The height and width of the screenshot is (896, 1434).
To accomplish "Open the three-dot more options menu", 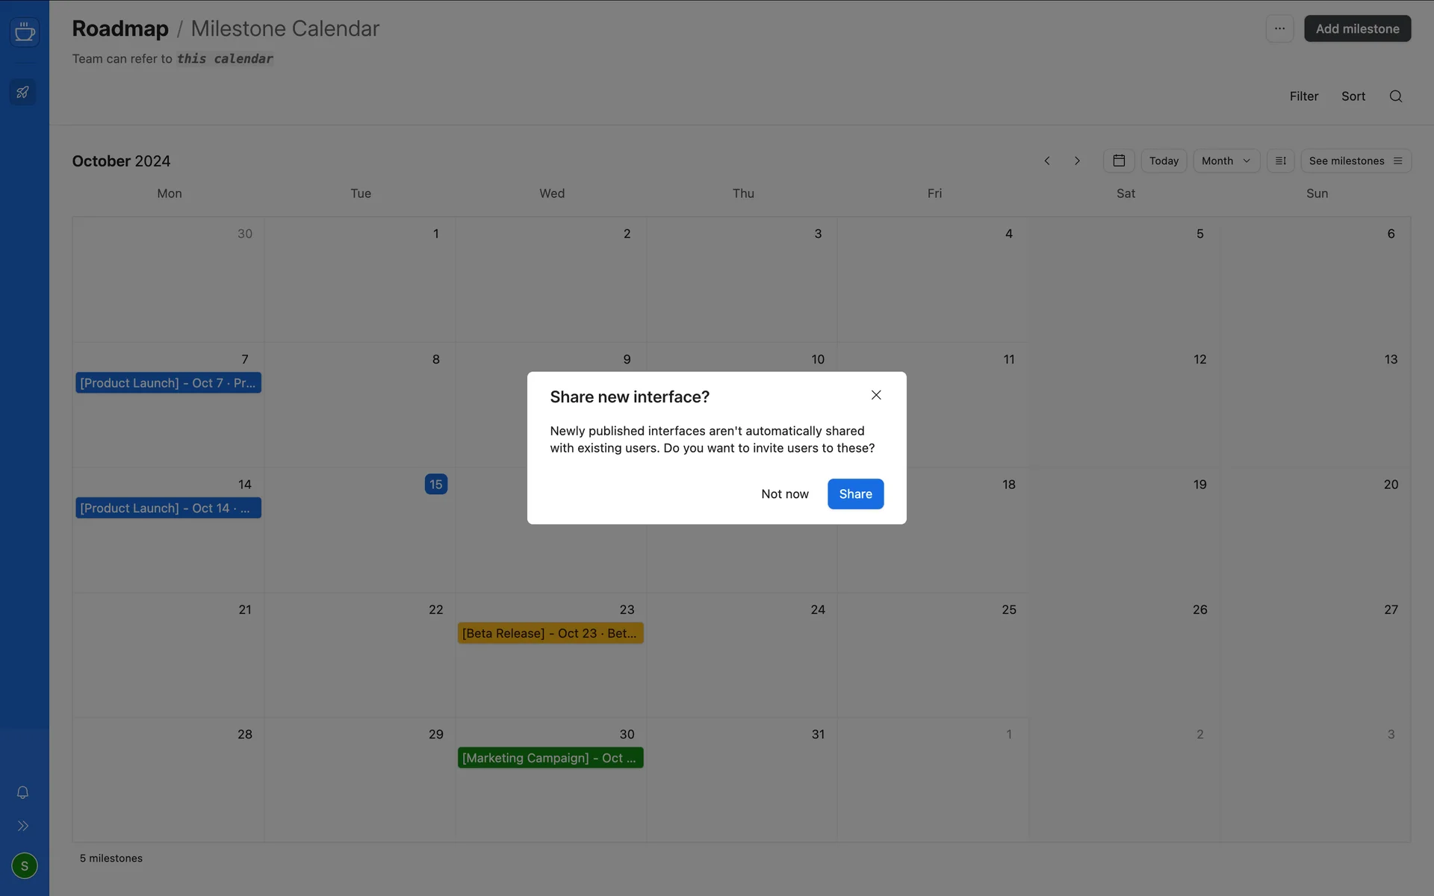I will coord(1279,29).
